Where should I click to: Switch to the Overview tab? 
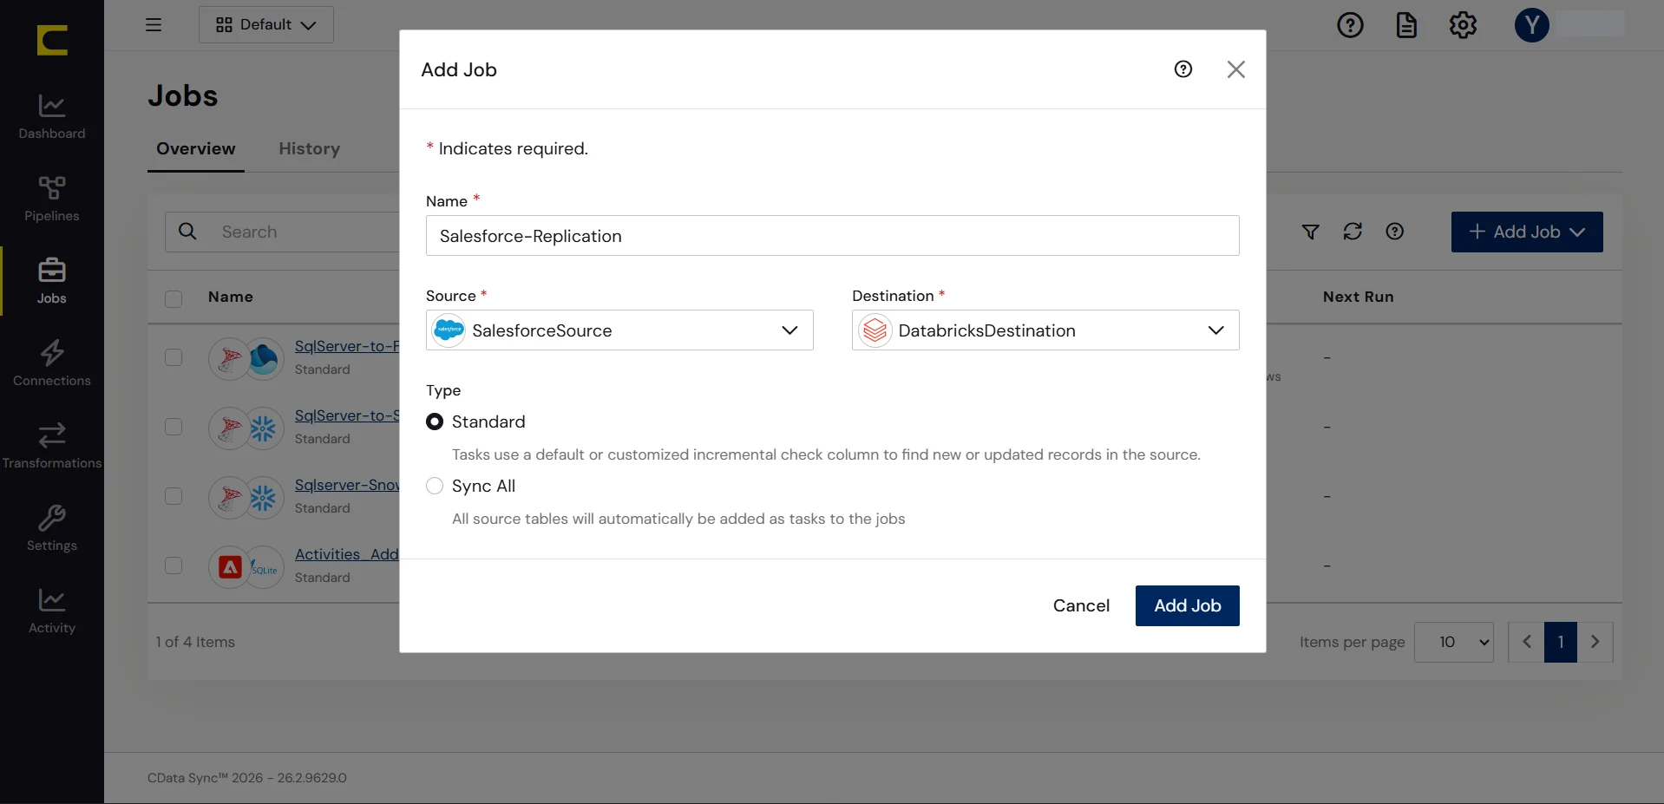[x=196, y=148]
